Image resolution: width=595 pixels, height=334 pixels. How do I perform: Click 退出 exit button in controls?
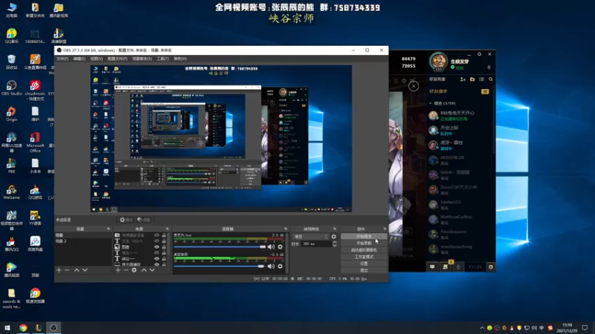click(364, 270)
